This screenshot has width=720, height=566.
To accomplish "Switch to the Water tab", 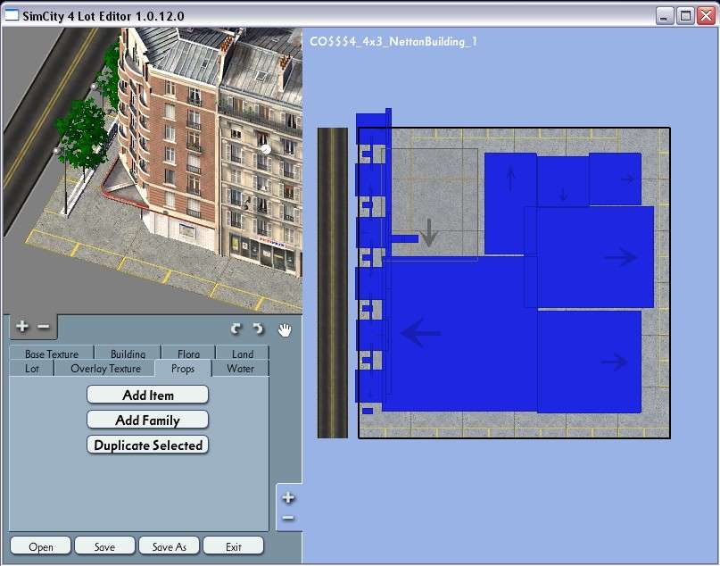I will pyautogui.click(x=240, y=369).
